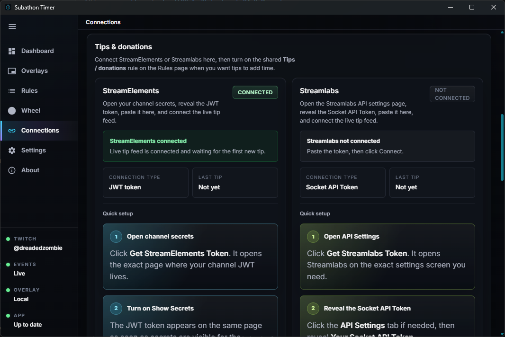Viewport: 505px width, 337px height.
Task: Close the Subathon Timer window
Action: click(494, 7)
